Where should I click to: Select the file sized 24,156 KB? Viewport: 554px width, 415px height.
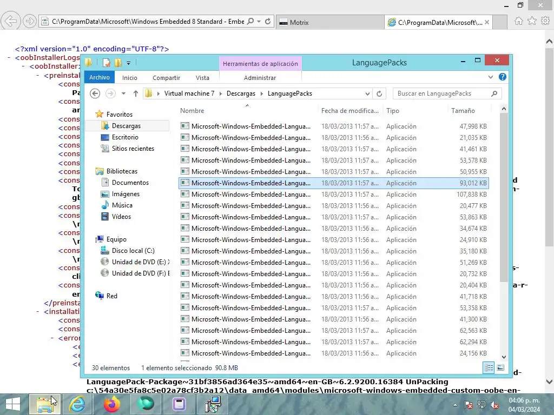click(333, 353)
